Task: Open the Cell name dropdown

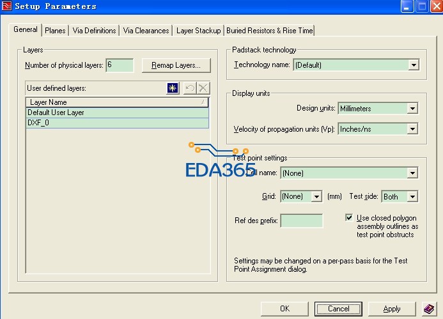Action: point(412,173)
